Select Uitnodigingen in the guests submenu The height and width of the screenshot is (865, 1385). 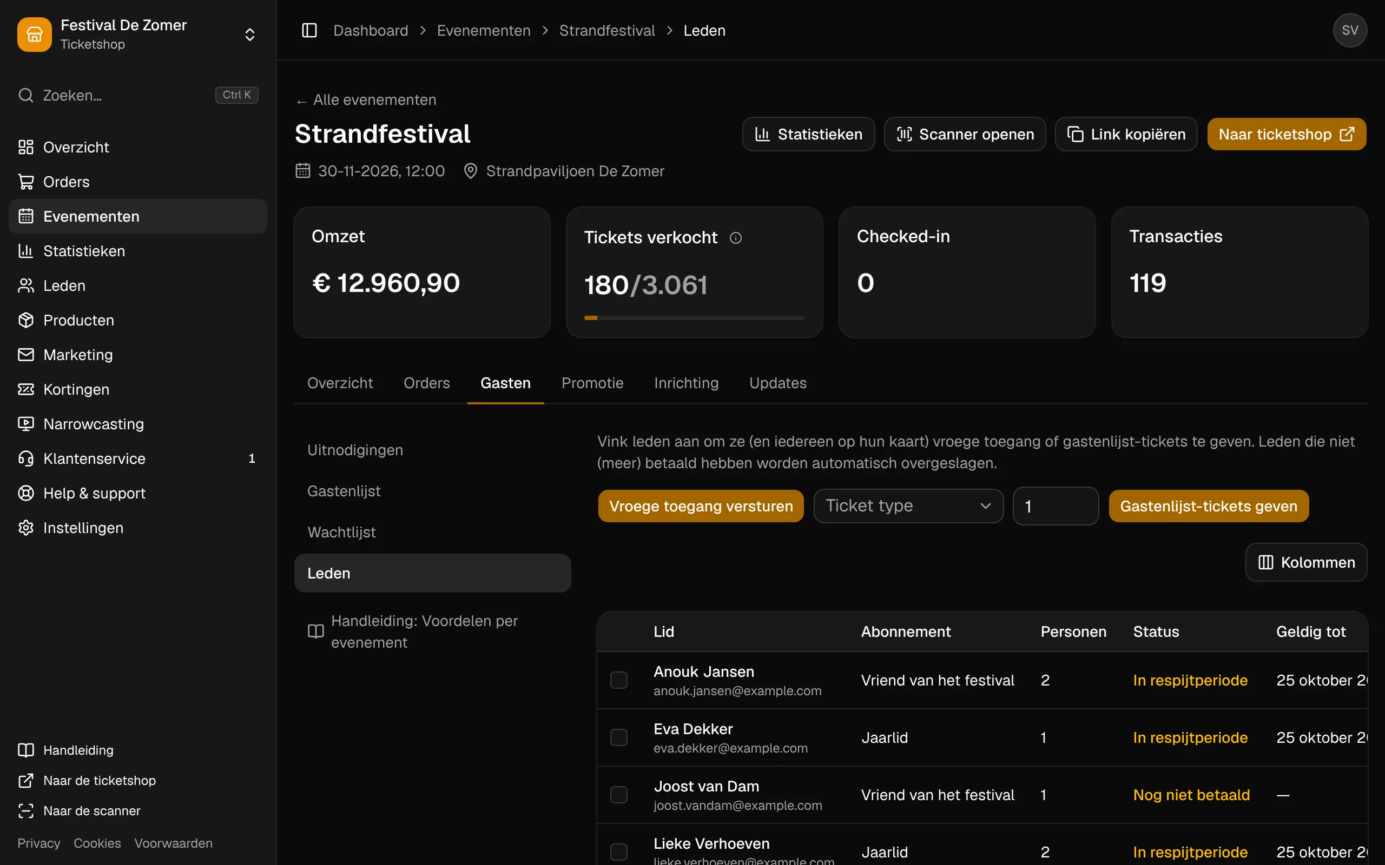tap(433, 450)
